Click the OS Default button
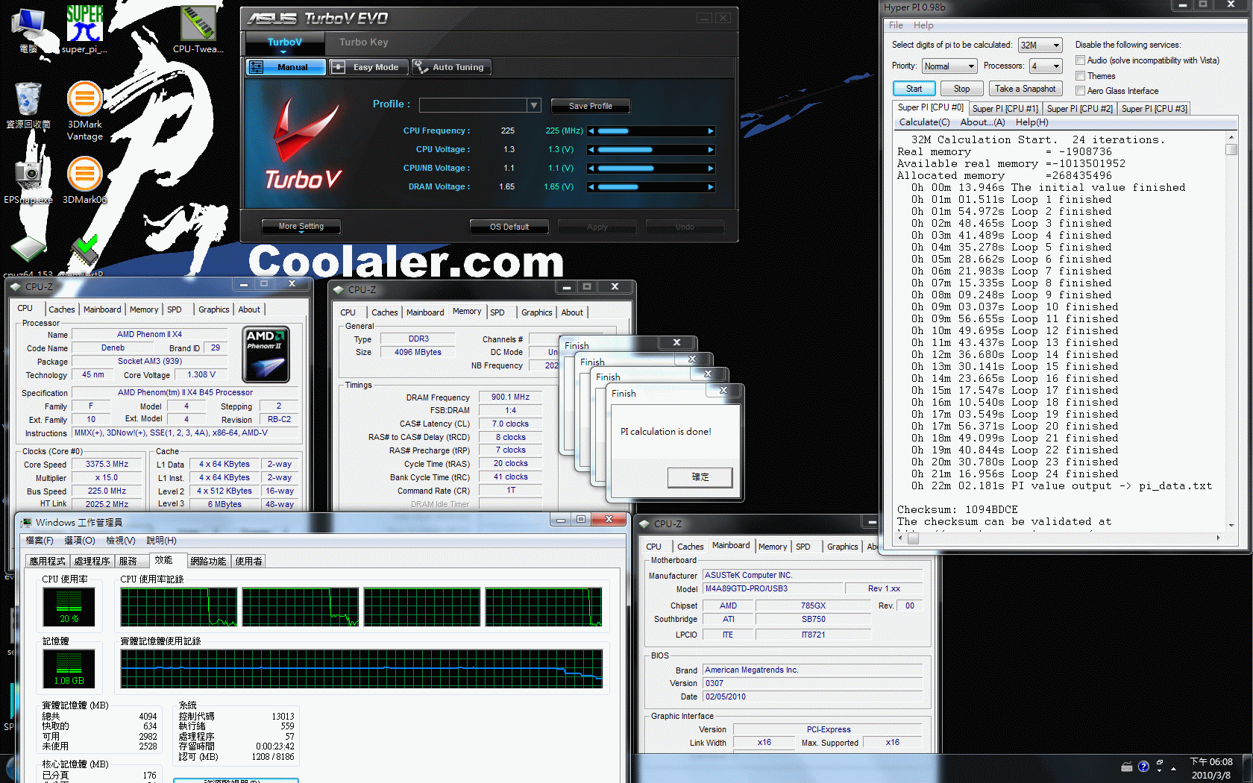1253x783 pixels. tap(509, 227)
